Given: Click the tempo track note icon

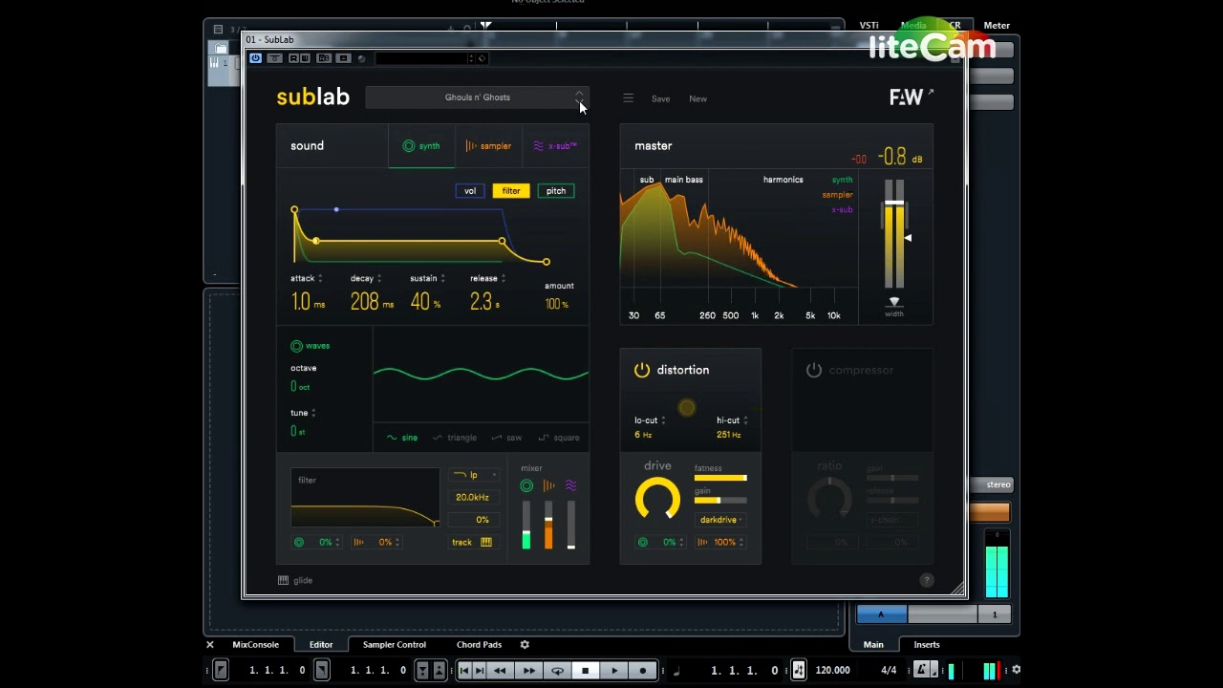Looking at the screenshot, I should 799,671.
